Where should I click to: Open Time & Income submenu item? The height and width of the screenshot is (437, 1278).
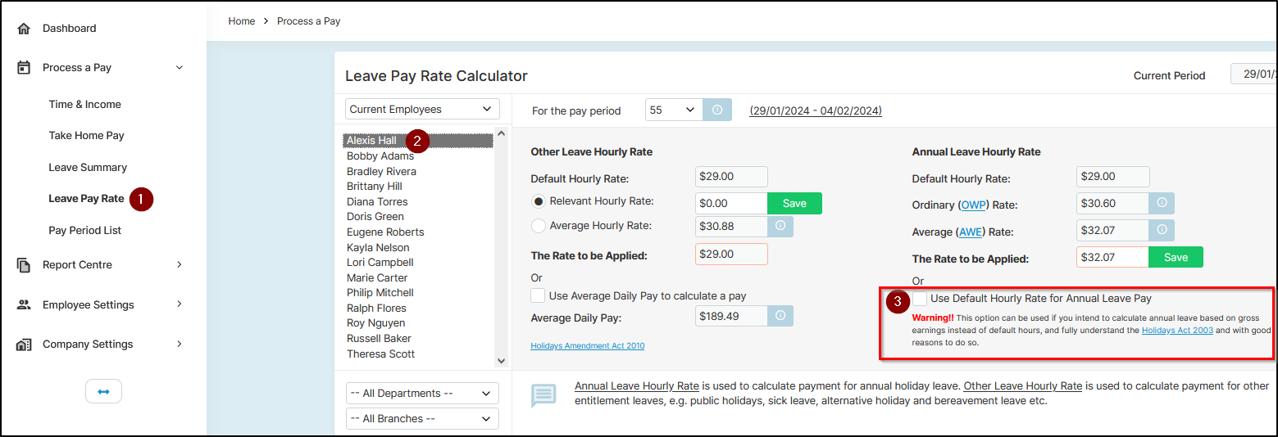pos(84,105)
